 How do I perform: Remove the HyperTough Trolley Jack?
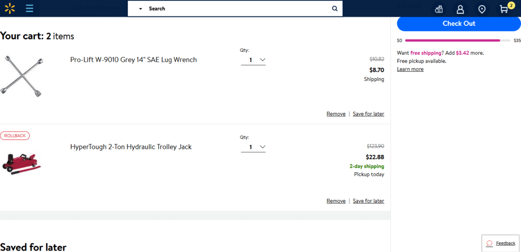tap(336, 201)
